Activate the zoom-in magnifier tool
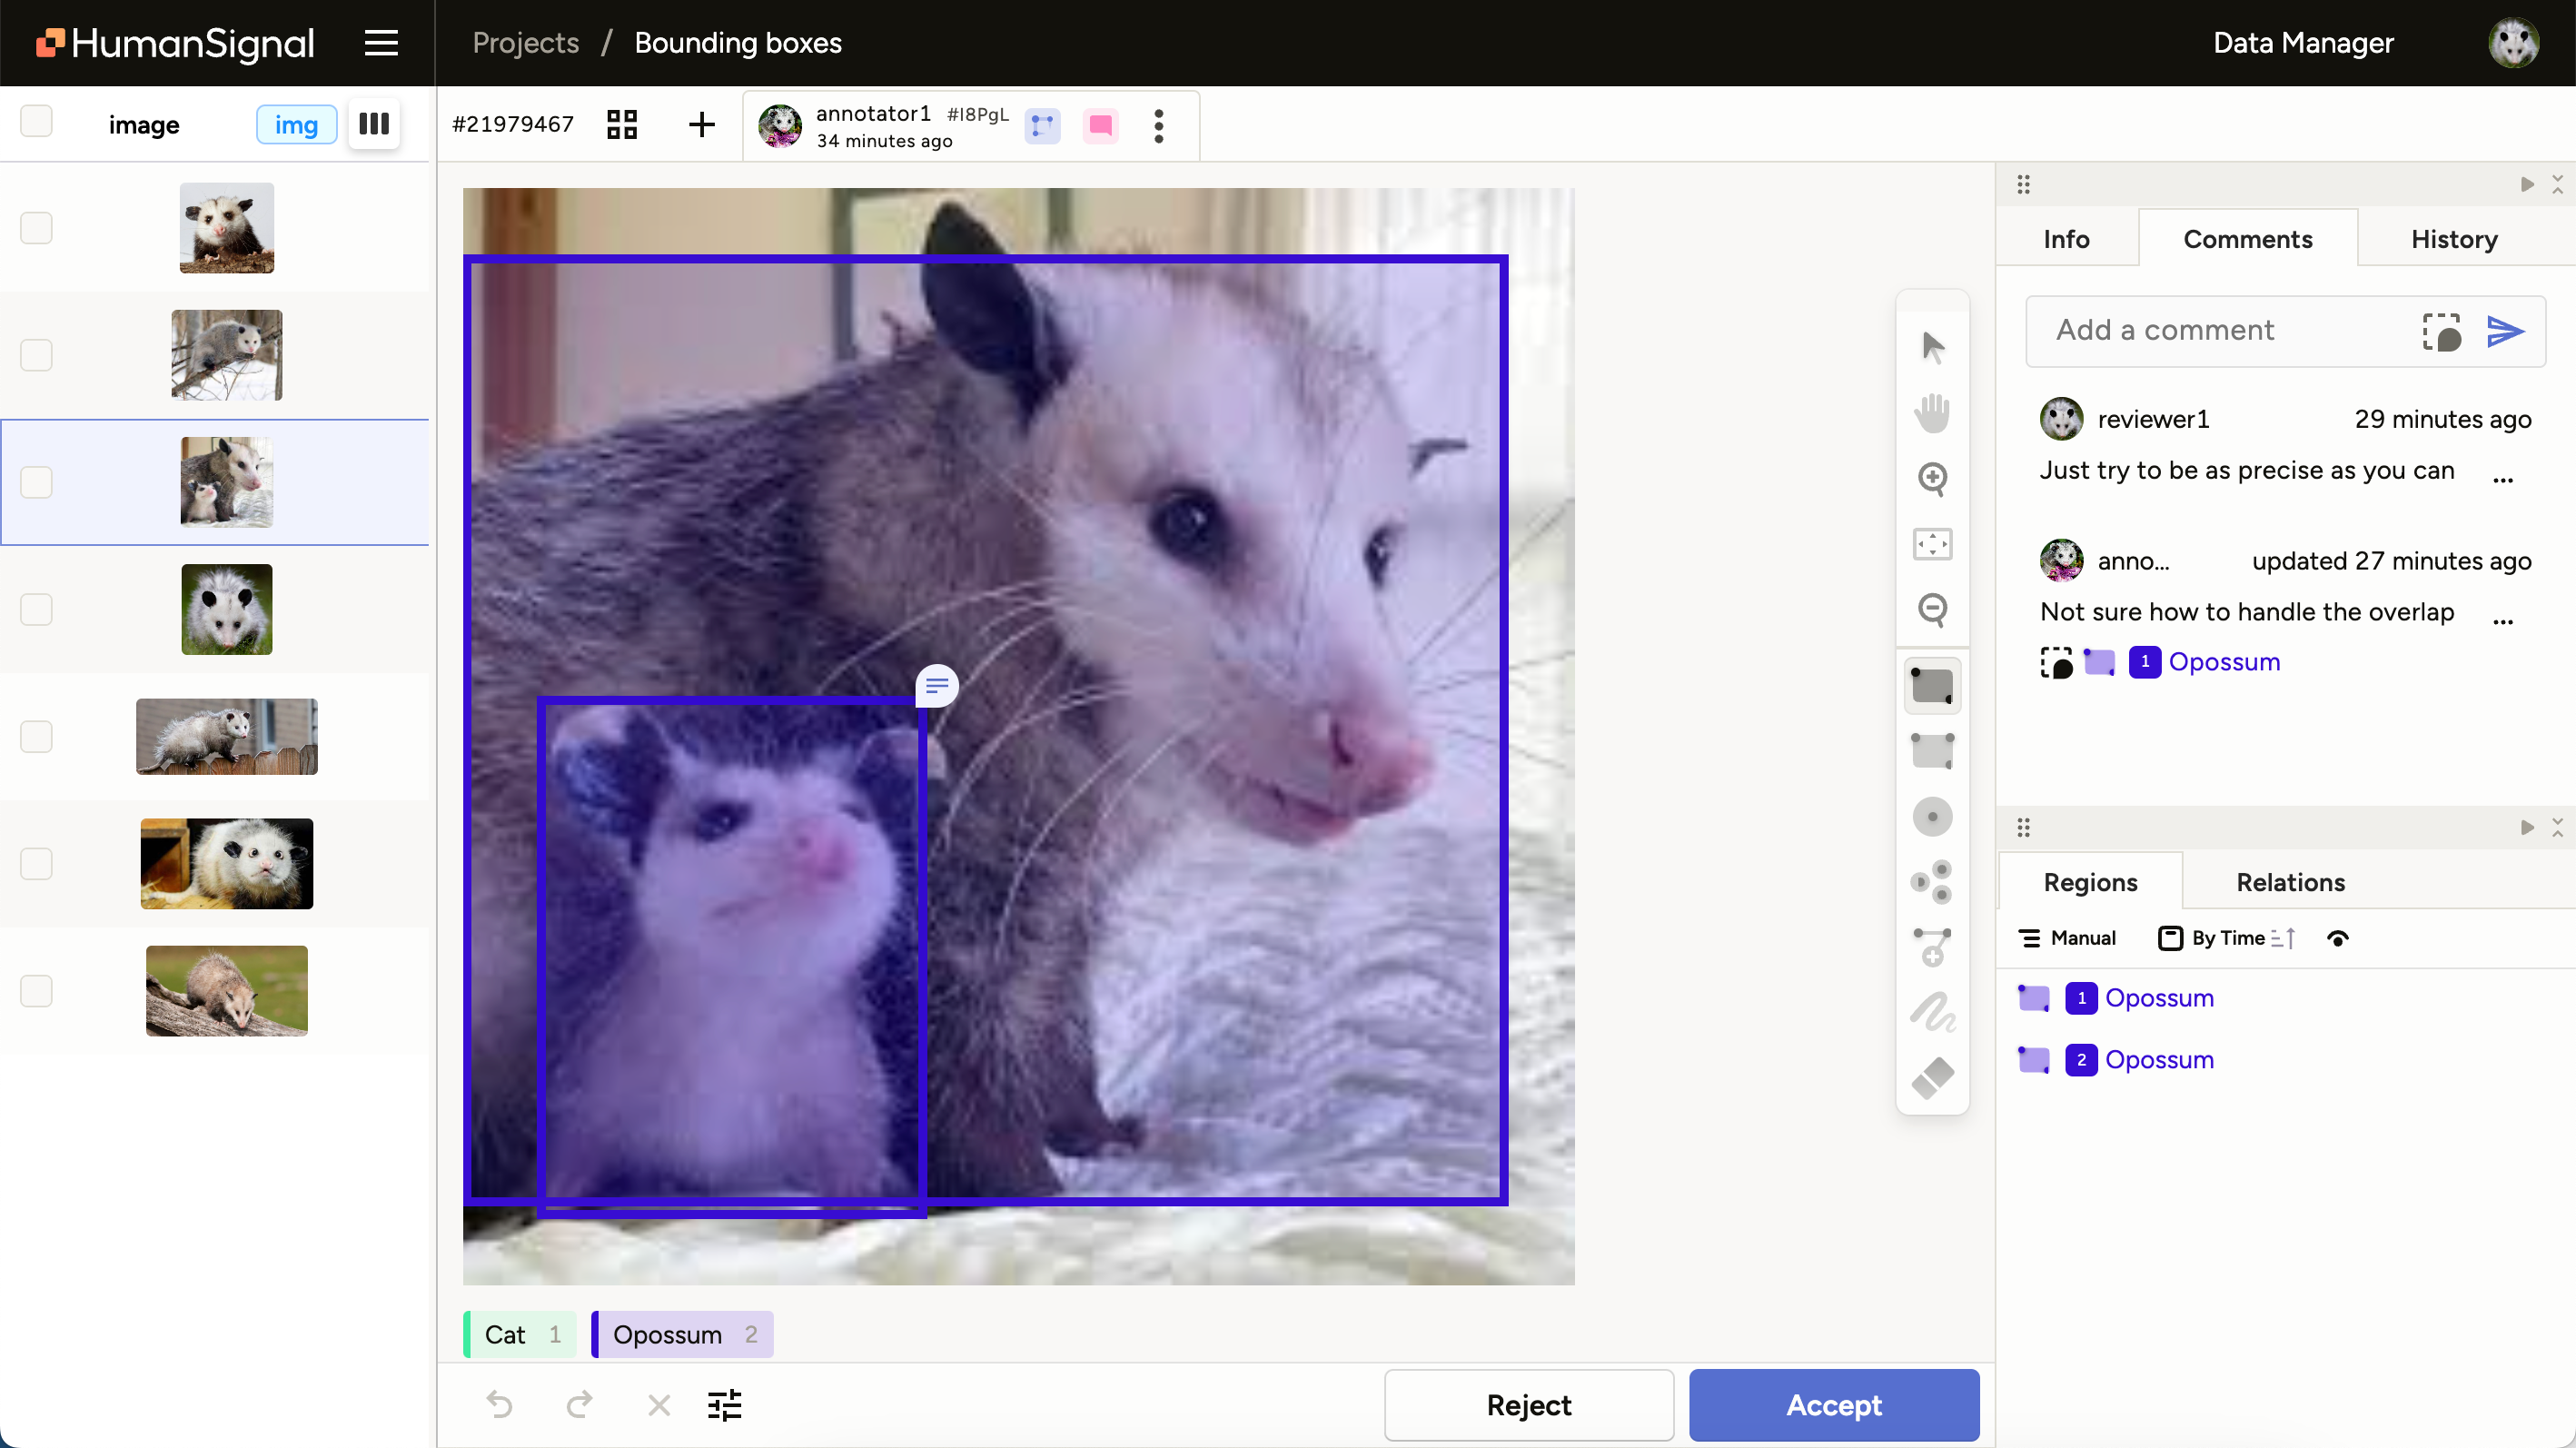2576x1448 pixels. click(x=1931, y=480)
